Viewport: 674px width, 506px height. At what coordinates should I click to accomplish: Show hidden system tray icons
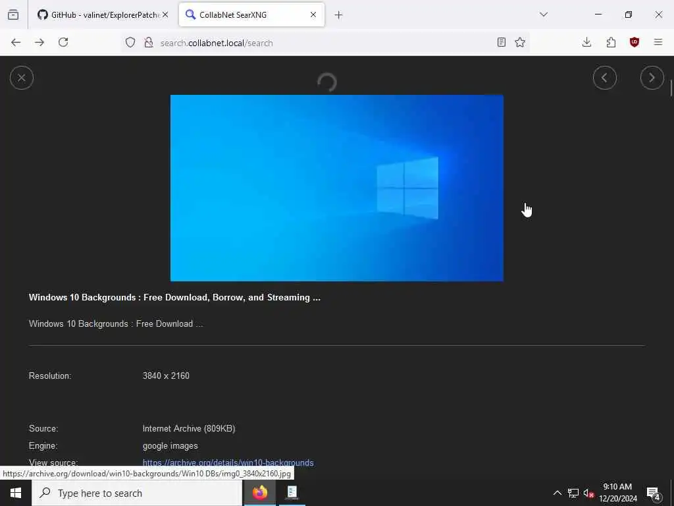(557, 493)
